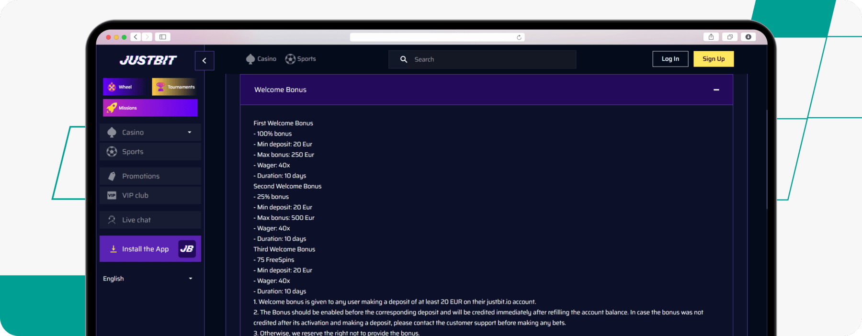Open the browser downloads icon
Screen dimensions: 862x336
pyautogui.click(x=749, y=37)
